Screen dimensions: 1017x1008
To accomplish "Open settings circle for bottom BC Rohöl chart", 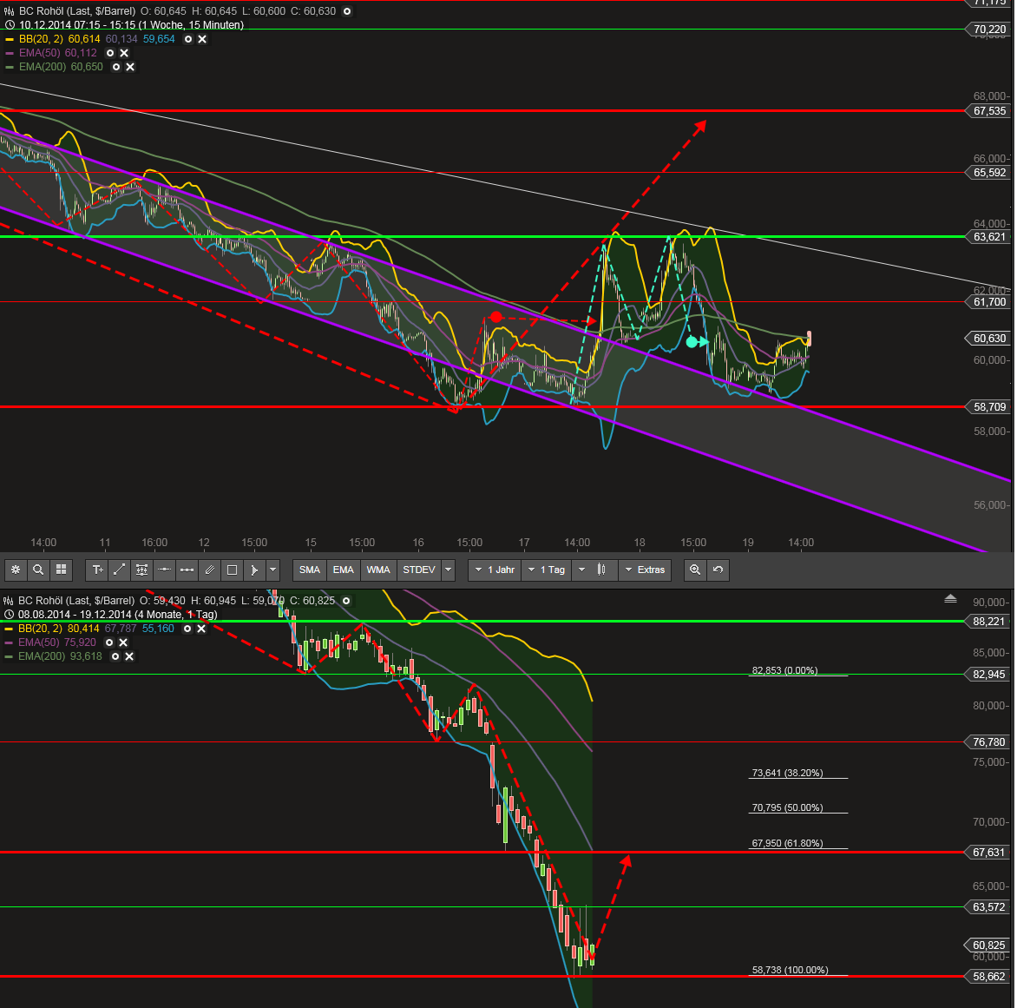I will click(x=346, y=601).
